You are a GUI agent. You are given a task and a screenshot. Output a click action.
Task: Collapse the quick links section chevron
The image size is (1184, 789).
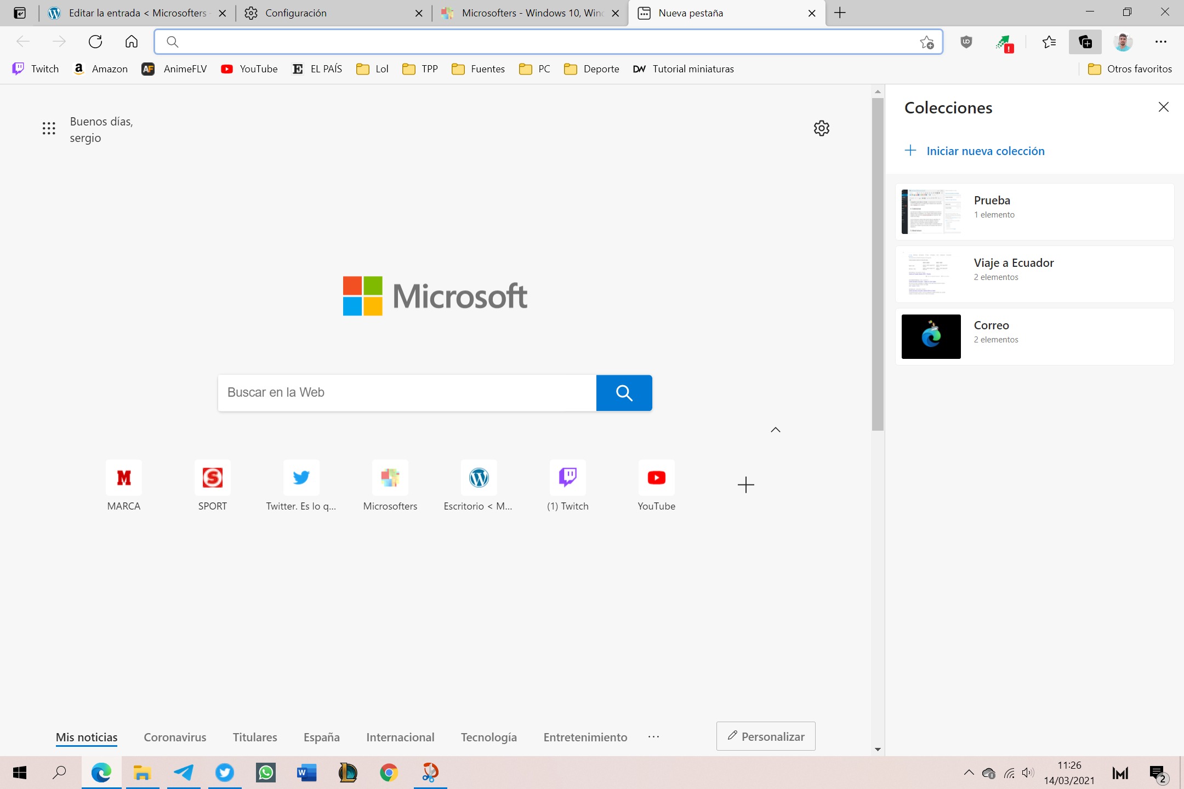pos(776,430)
